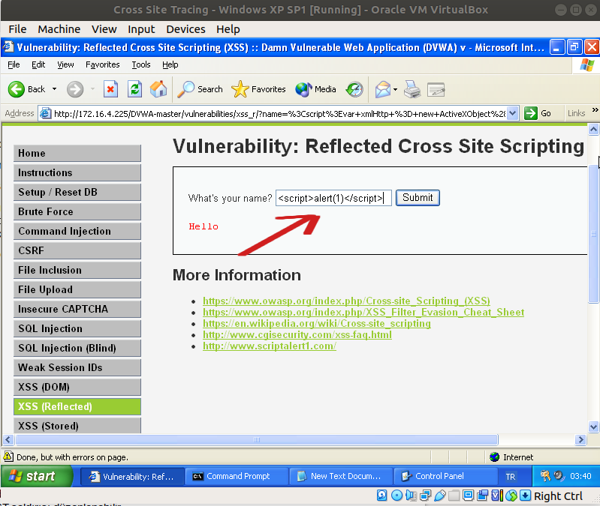Click the horizontal scrollbar right arrow
This screenshot has width=600, height=506.
580,439
